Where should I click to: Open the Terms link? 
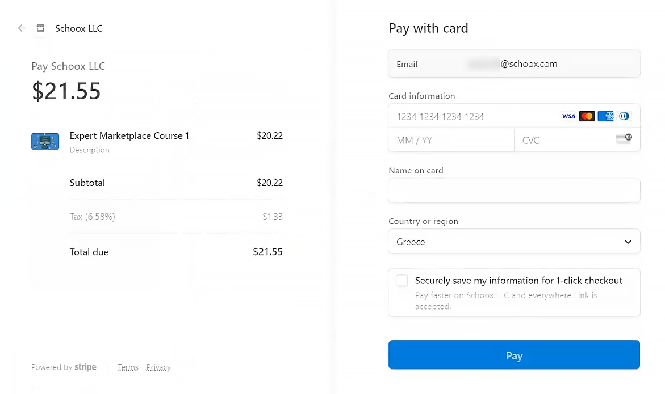pyautogui.click(x=128, y=367)
